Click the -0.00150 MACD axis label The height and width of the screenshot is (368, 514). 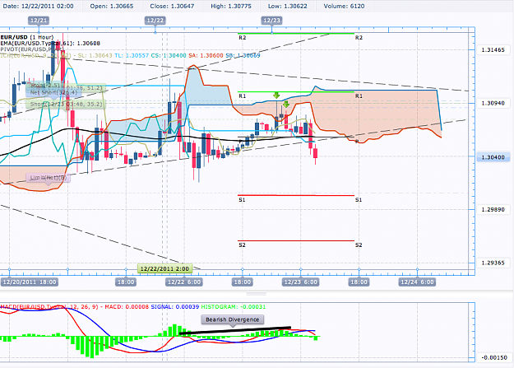pos(494,357)
